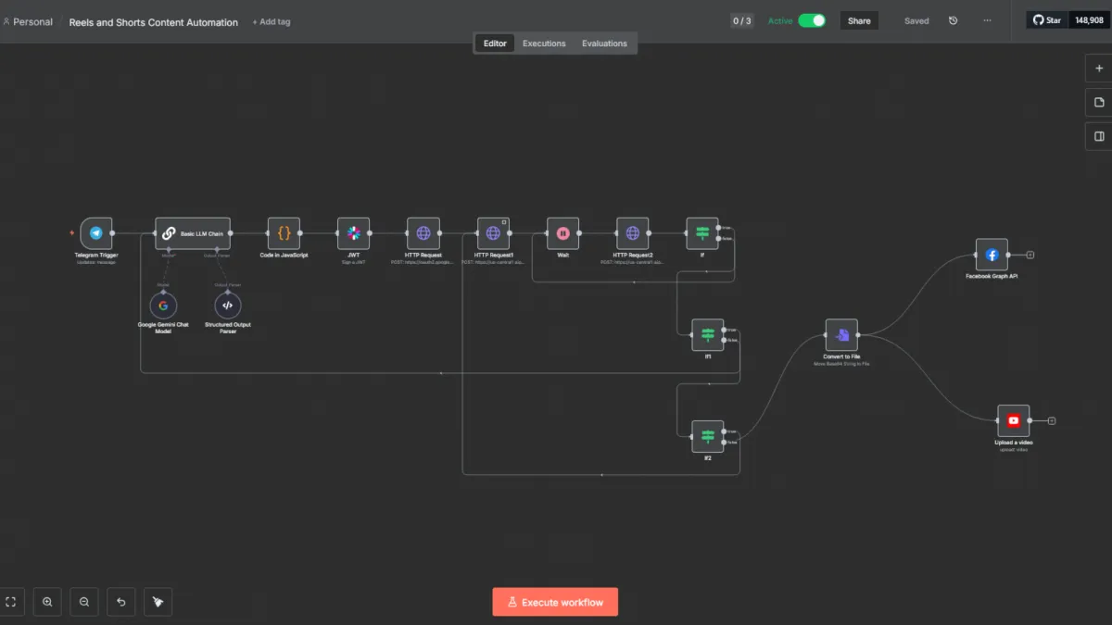Click Execute workflow button

click(555, 602)
